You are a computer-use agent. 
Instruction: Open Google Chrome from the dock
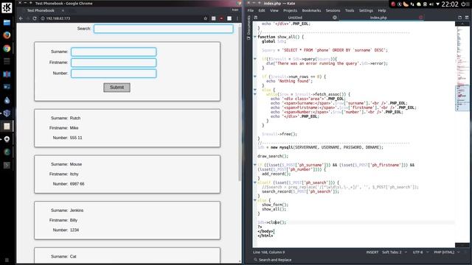coord(7,49)
